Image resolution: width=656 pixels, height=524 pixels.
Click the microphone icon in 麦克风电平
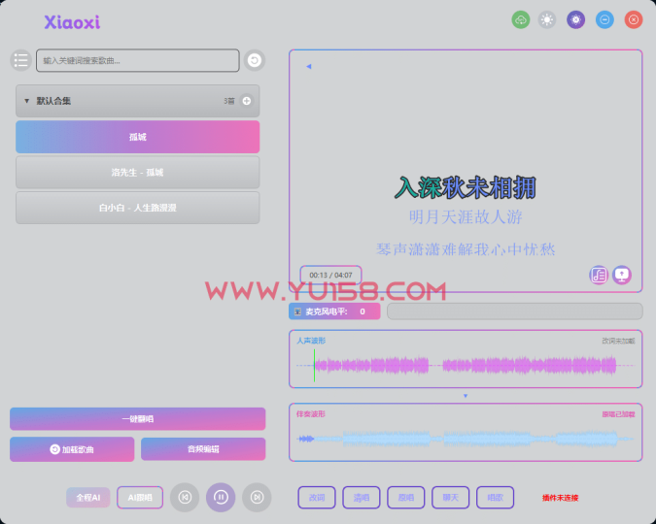pos(297,311)
